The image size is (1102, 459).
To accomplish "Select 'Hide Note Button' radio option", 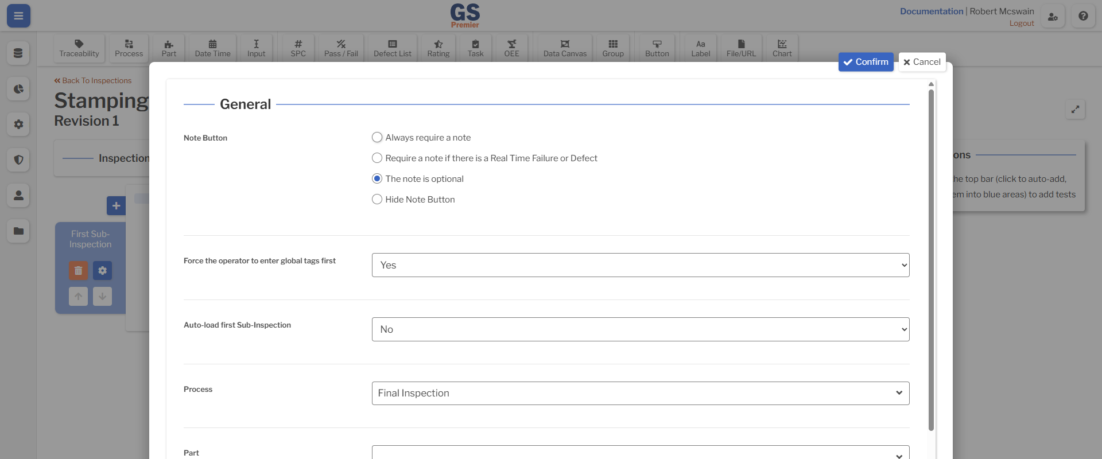I will point(377,200).
